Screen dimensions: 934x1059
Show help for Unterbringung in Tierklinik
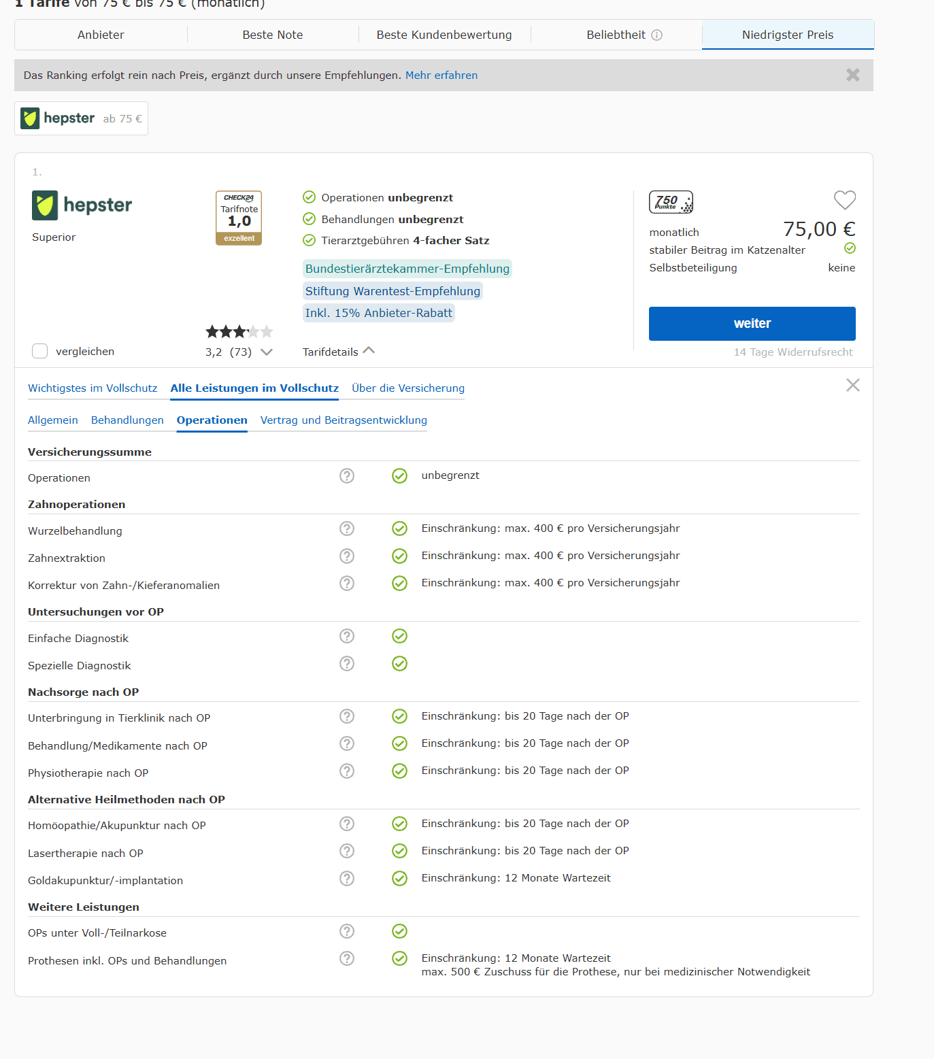tap(347, 716)
